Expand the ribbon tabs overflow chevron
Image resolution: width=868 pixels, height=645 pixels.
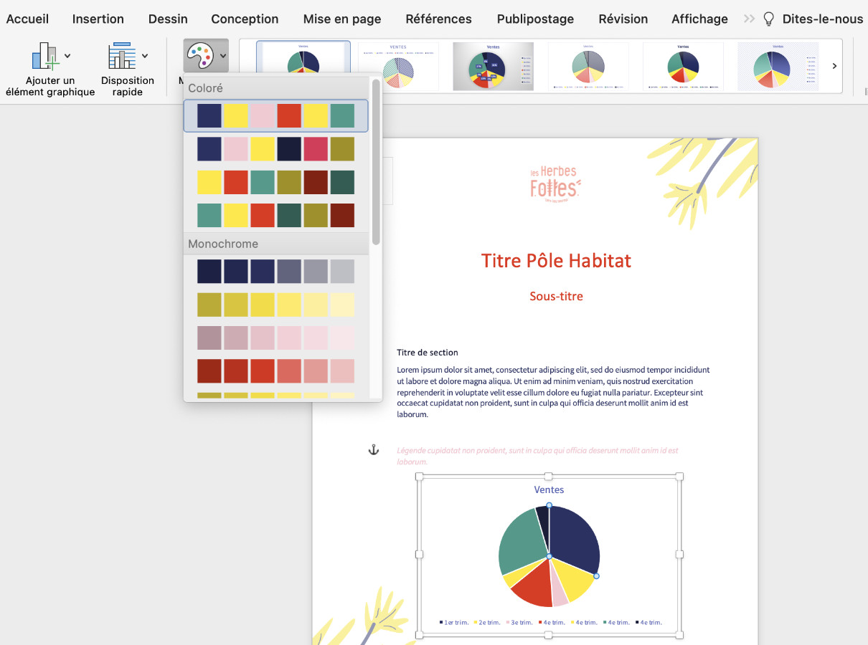point(749,19)
